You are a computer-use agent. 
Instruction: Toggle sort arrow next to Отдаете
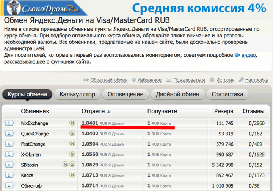(x=109, y=112)
